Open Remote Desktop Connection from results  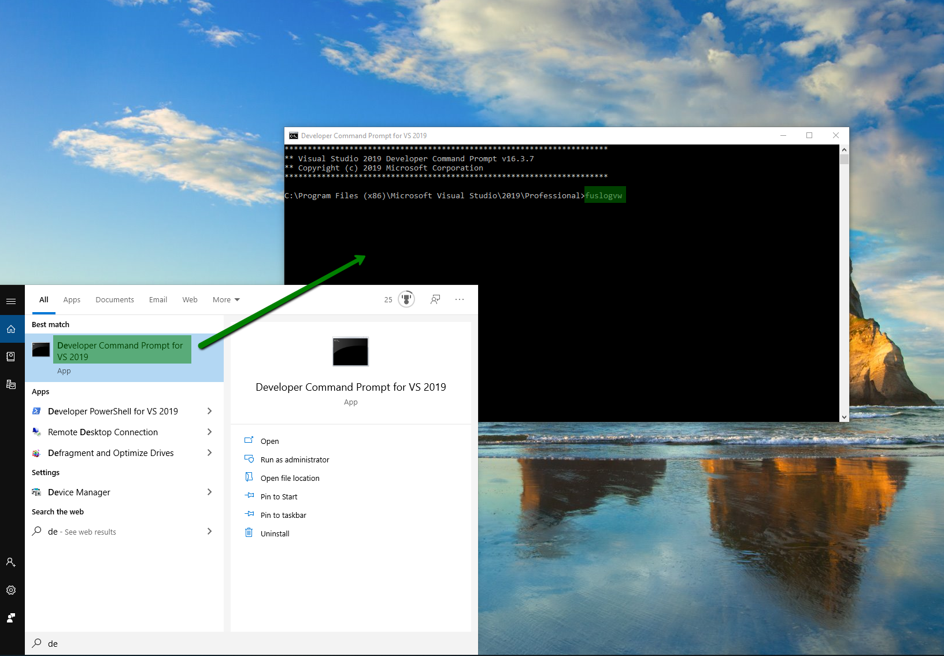point(103,432)
